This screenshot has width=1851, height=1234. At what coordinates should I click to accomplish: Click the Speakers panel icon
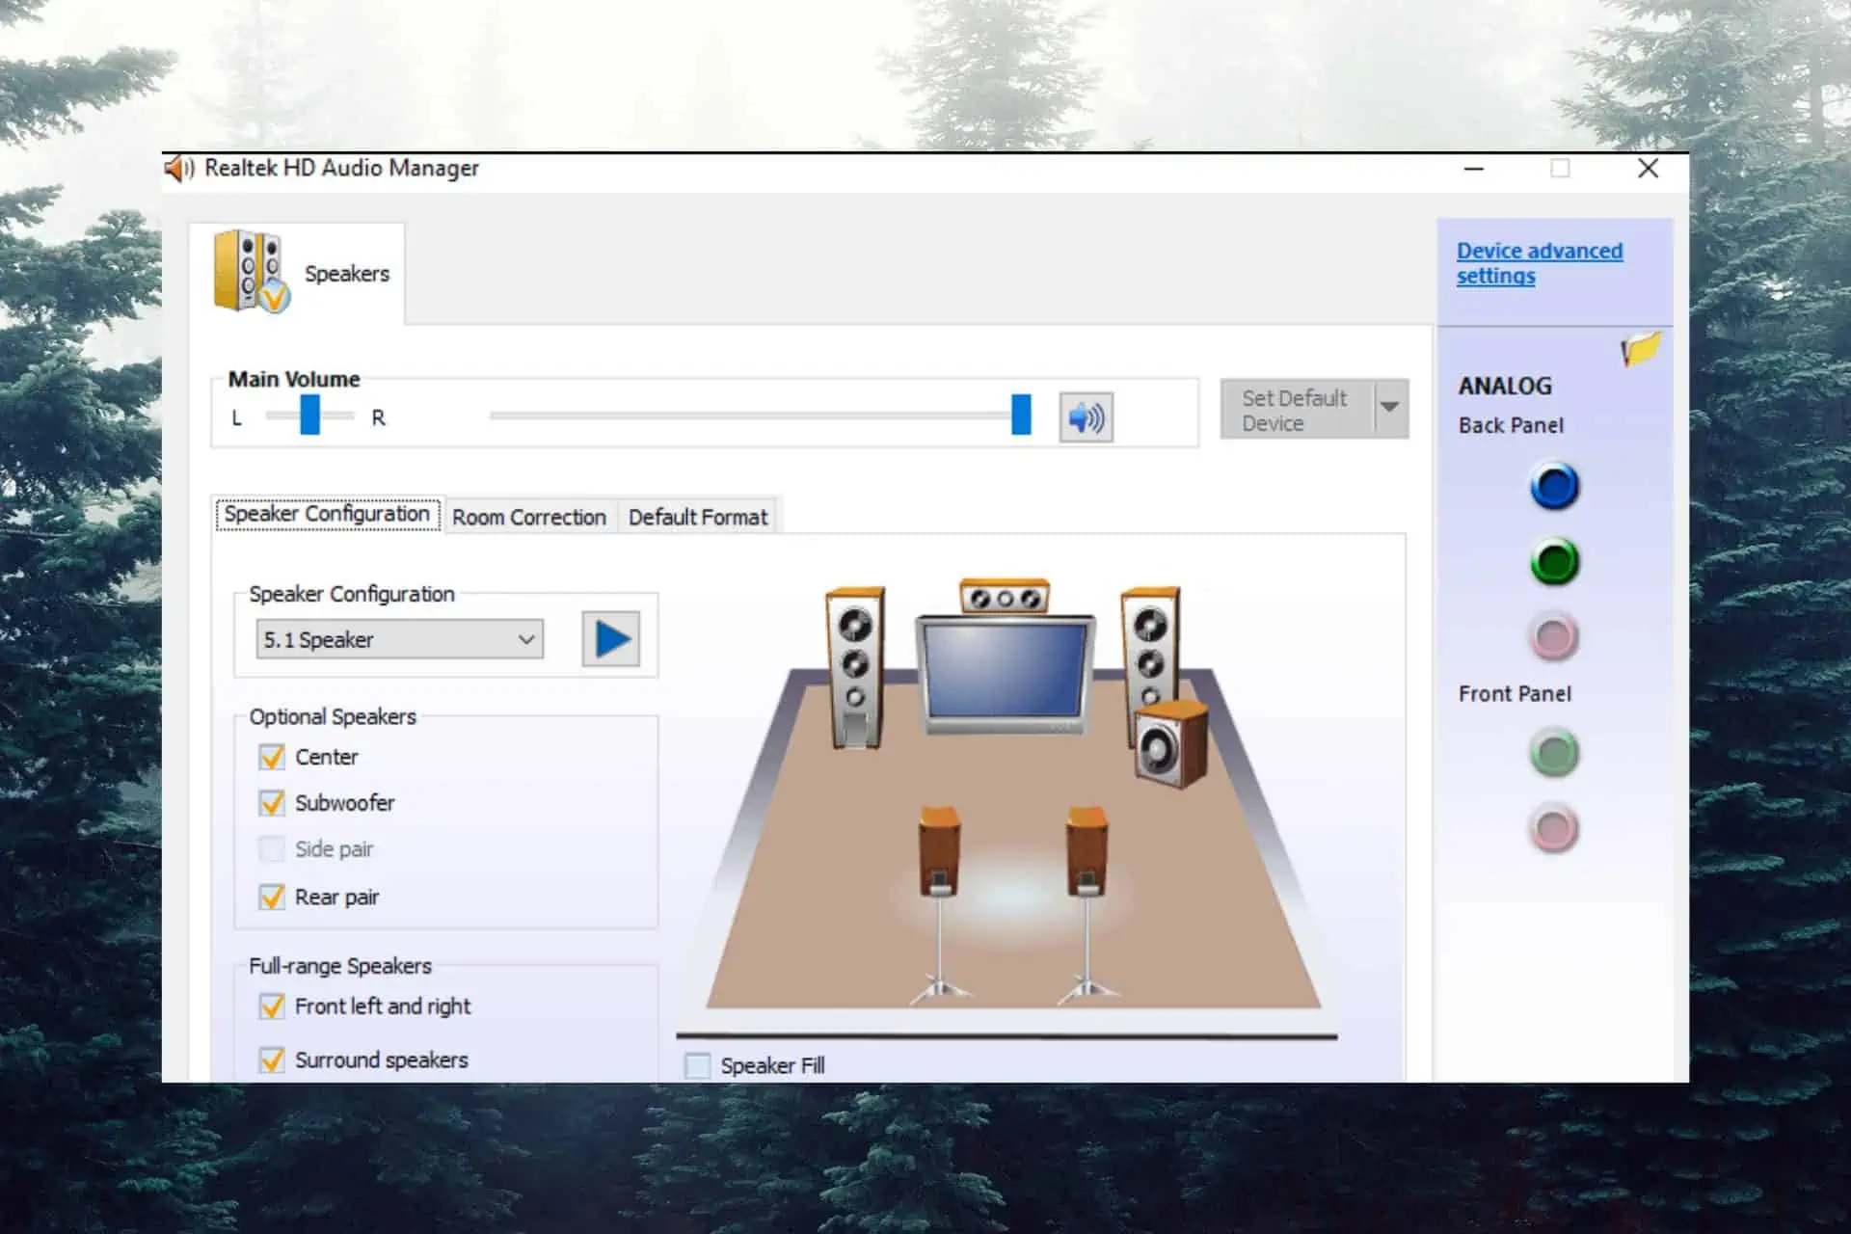point(252,270)
